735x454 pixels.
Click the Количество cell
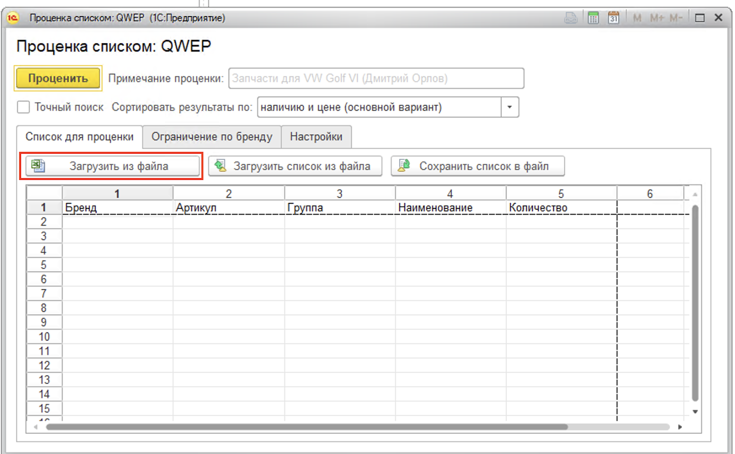(x=561, y=207)
